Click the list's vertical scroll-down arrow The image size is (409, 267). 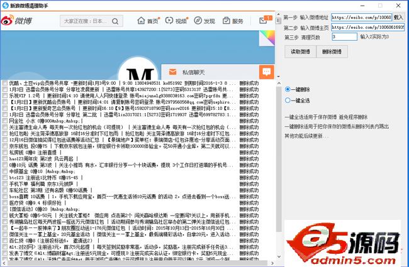[279, 256]
